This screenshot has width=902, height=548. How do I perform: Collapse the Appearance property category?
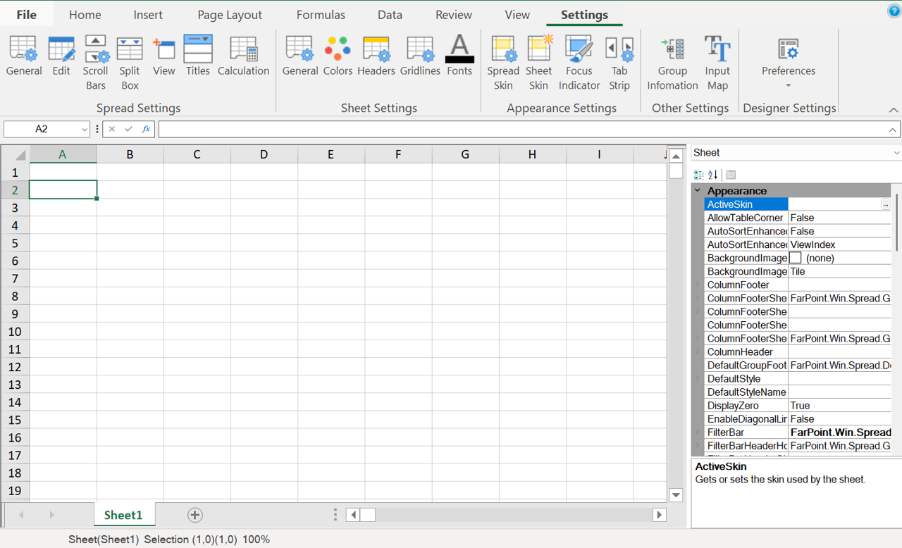tap(698, 191)
